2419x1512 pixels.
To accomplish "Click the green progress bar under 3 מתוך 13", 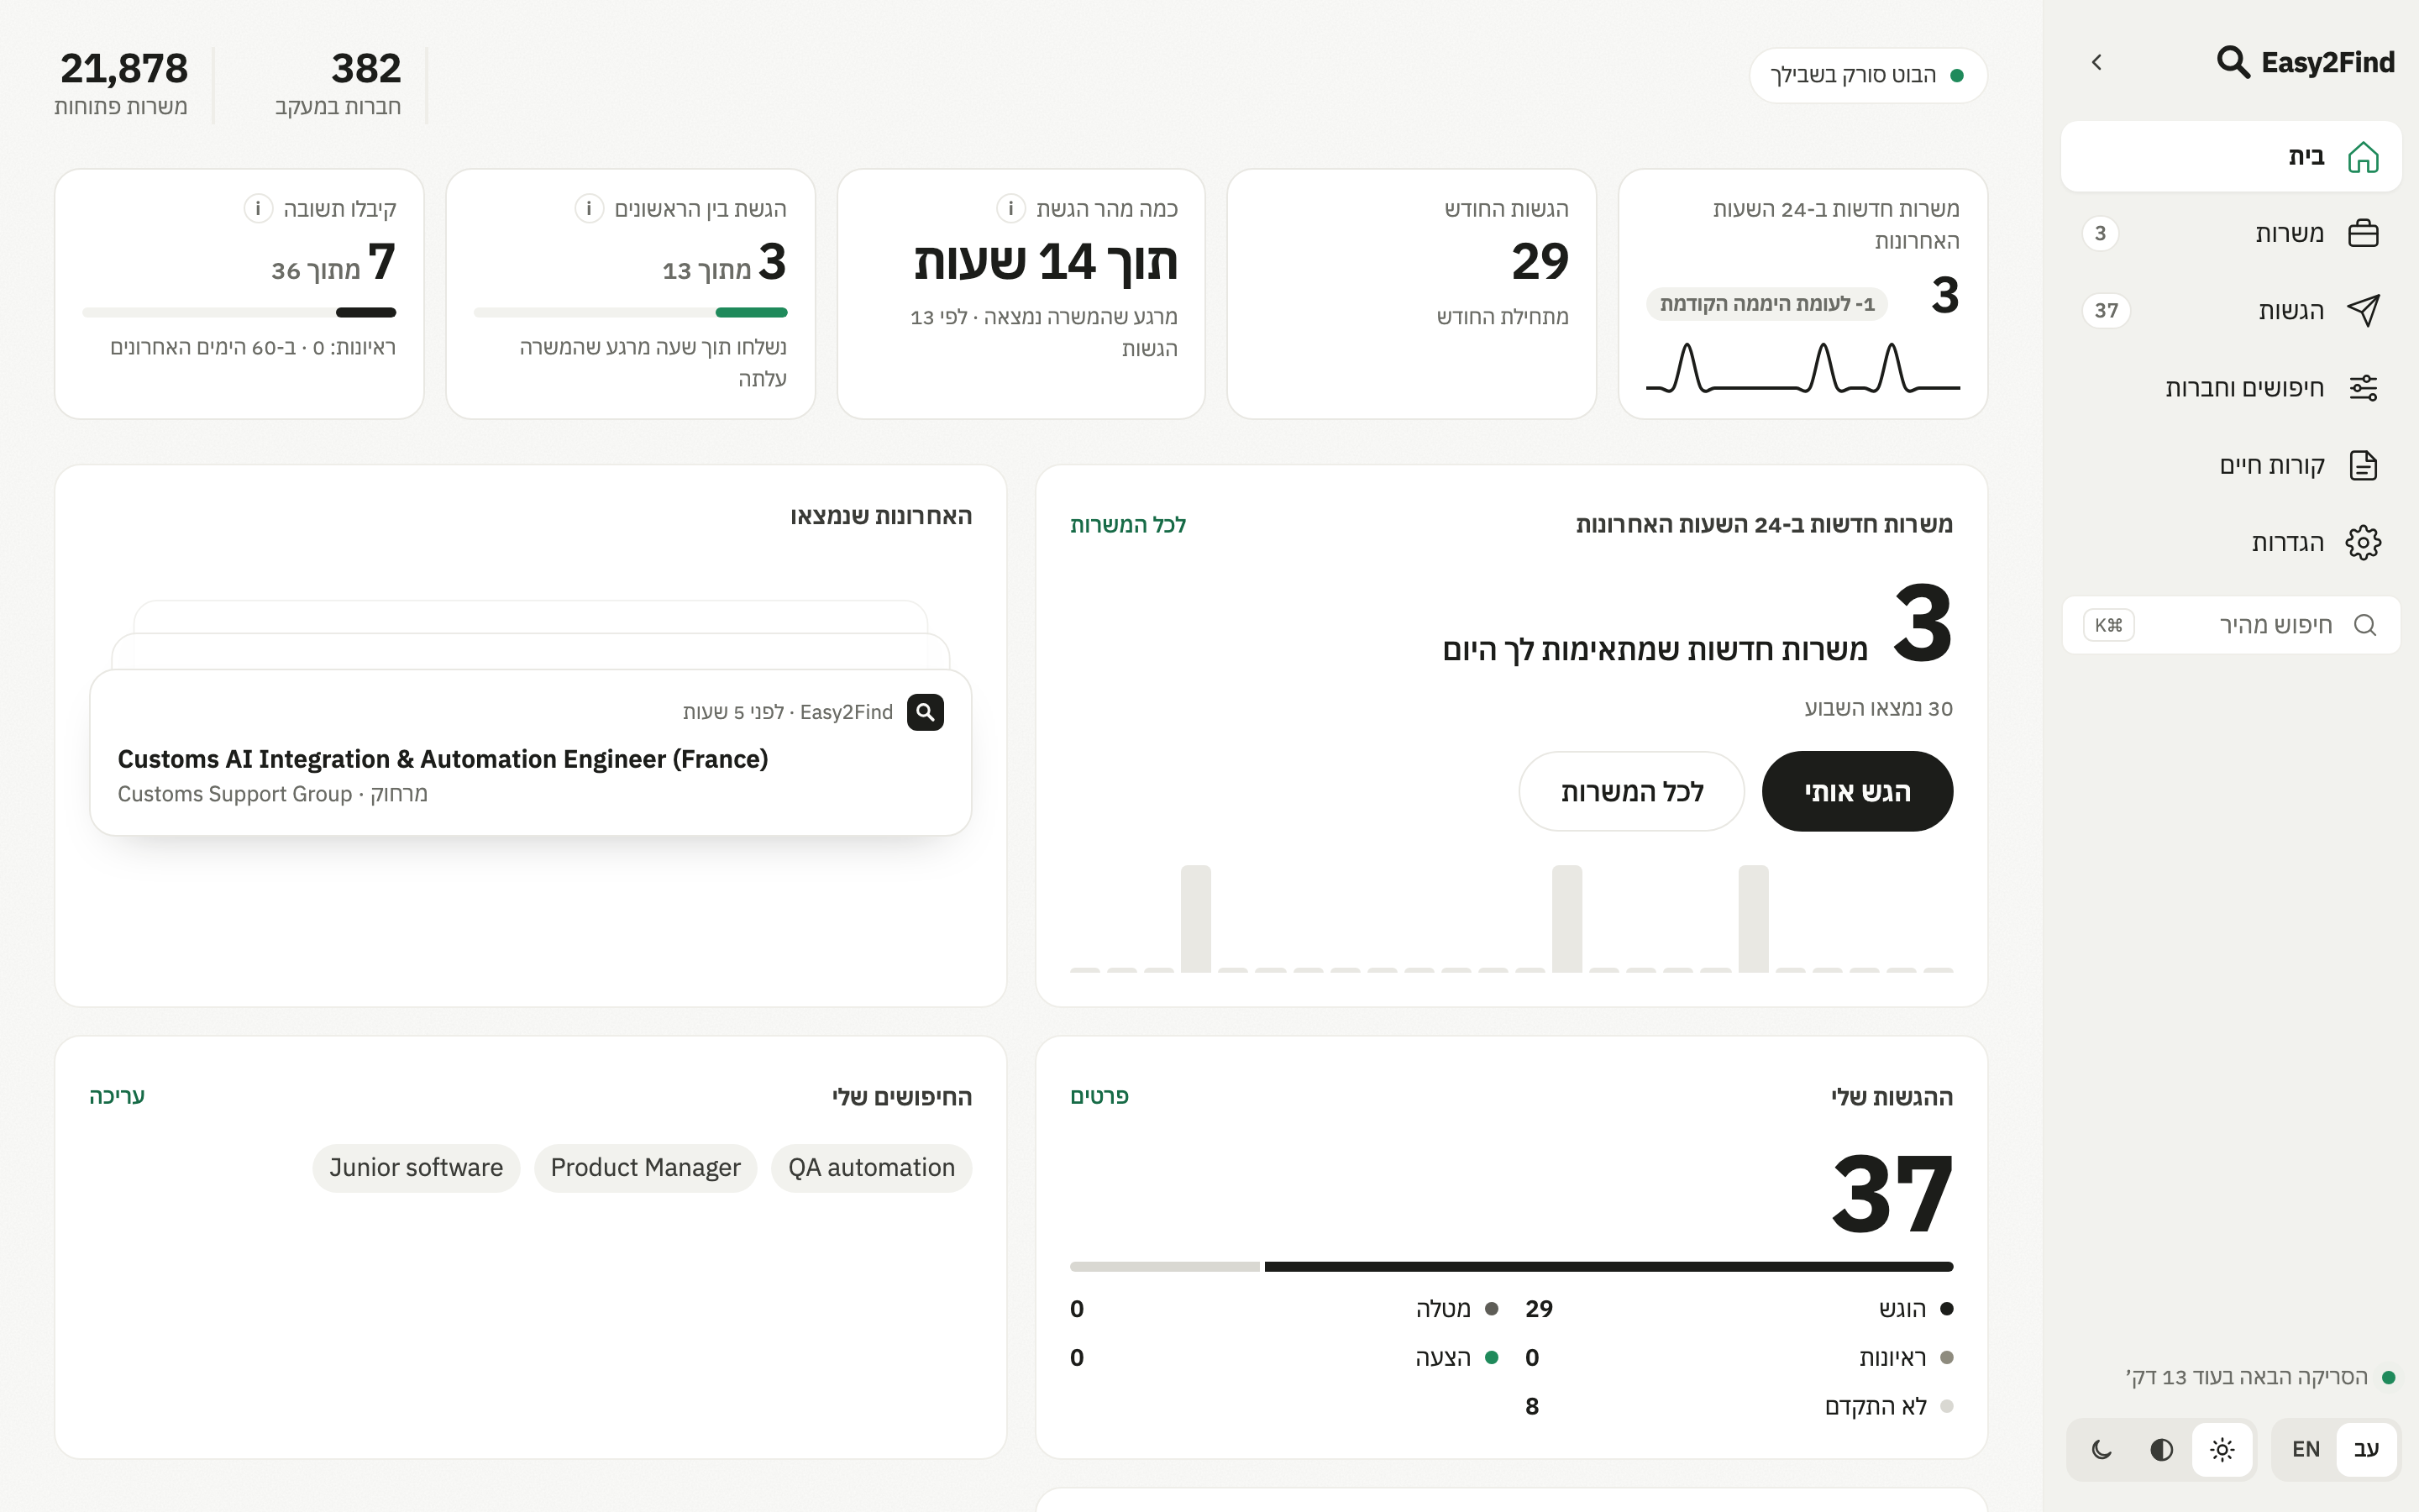I will tap(630, 312).
